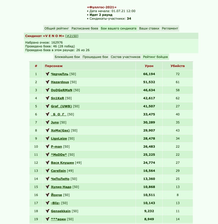Click syndicate icon beside Hazardous

coord(47,82)
